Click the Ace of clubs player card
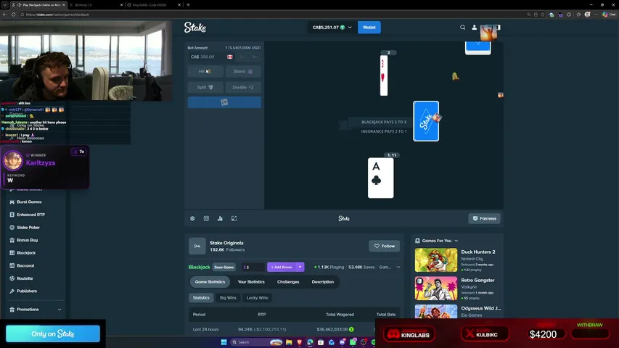 (380, 178)
